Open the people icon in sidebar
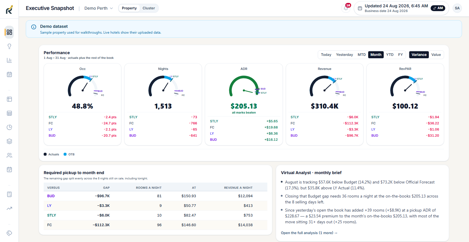Image resolution: width=469 pixels, height=242 pixels. point(9,155)
